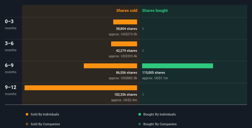The width and height of the screenshot is (252, 128).
Task: Toggle the 'Bought By Companies' legend label
Action: [160, 124]
